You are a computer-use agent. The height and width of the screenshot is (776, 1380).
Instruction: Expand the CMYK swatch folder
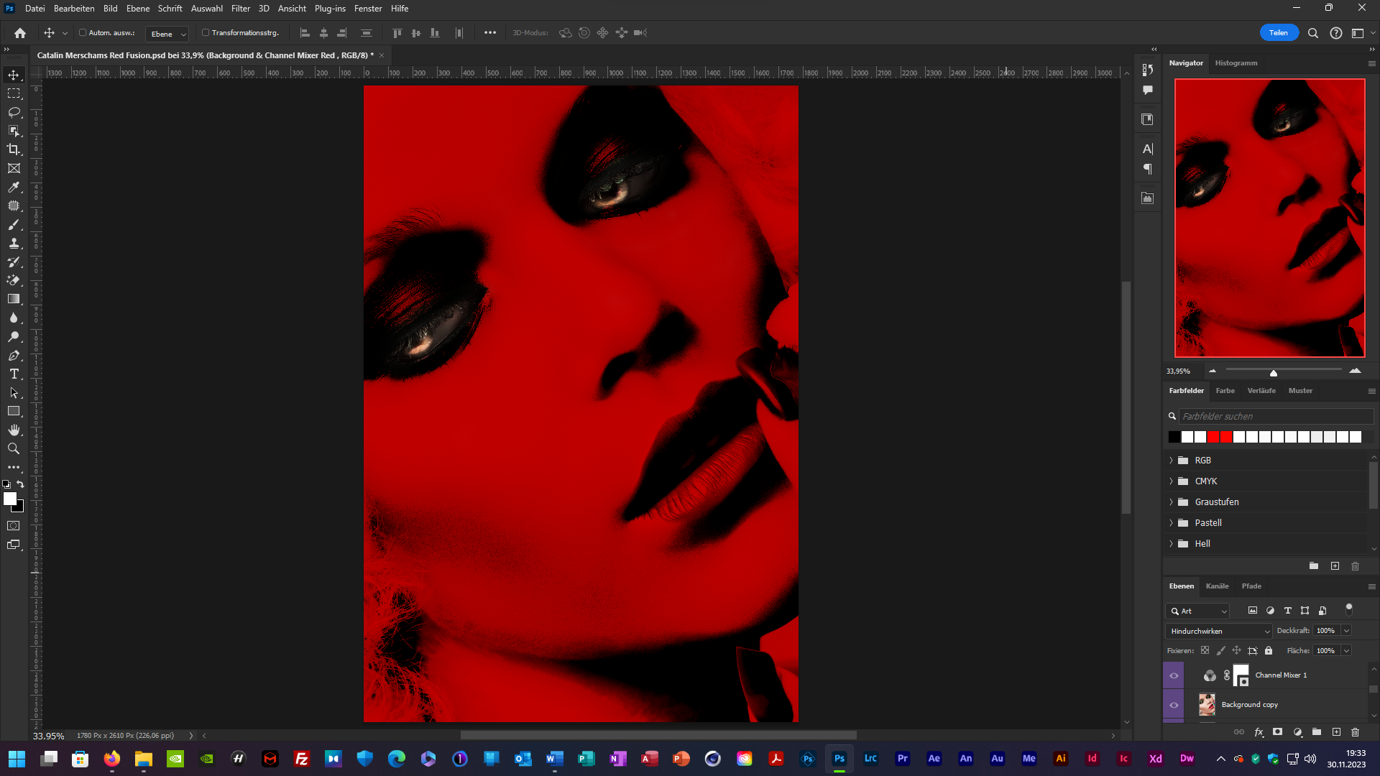coord(1171,481)
